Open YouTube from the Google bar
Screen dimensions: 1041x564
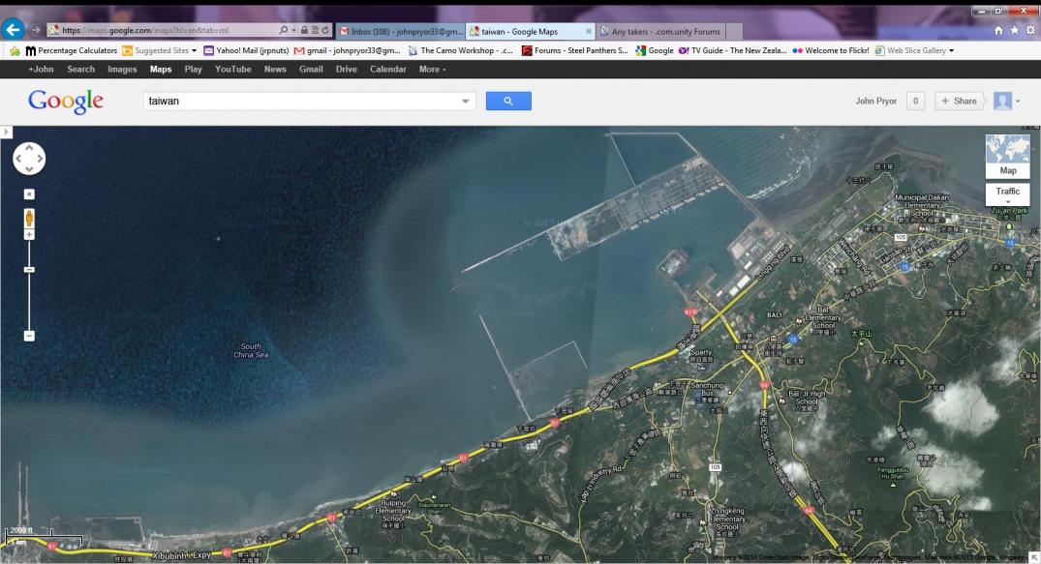click(x=232, y=70)
